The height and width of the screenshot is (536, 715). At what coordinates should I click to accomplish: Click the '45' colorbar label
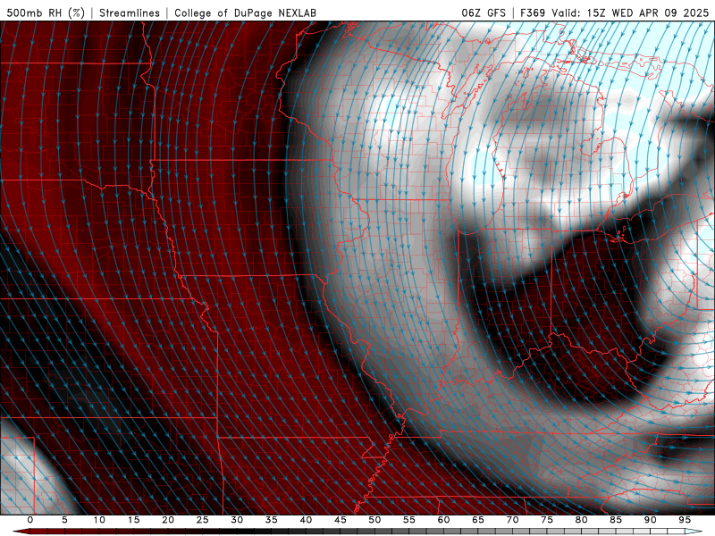[x=341, y=520]
